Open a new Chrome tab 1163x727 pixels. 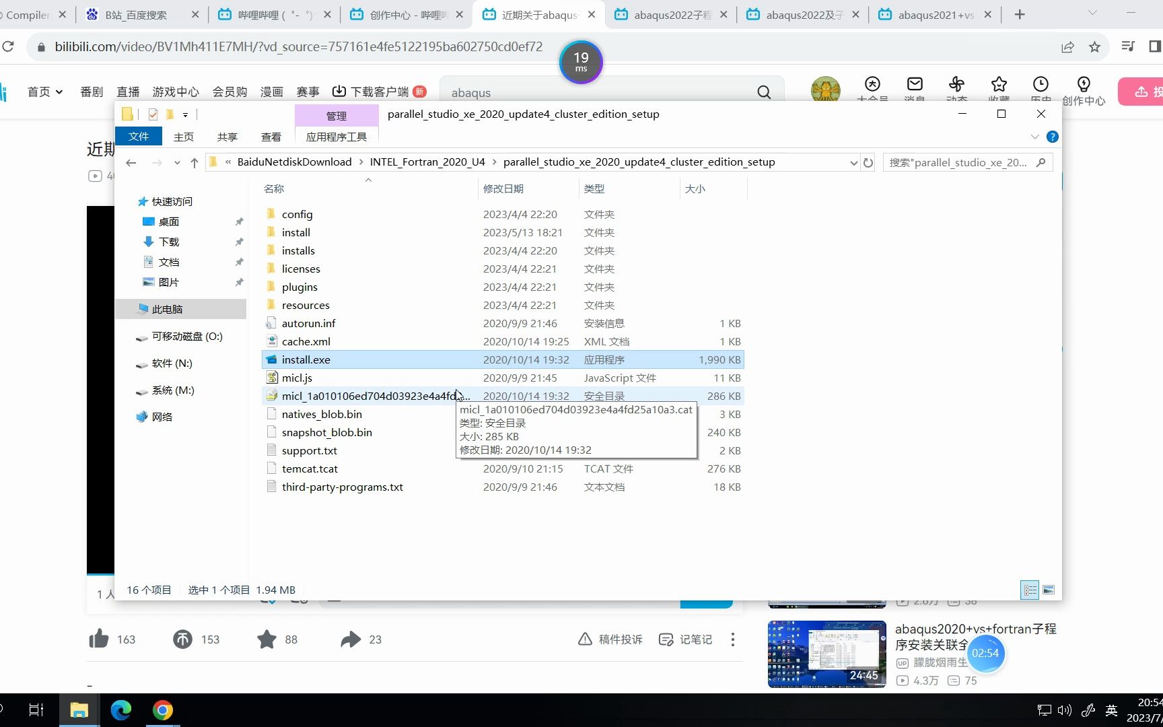coord(1020,14)
